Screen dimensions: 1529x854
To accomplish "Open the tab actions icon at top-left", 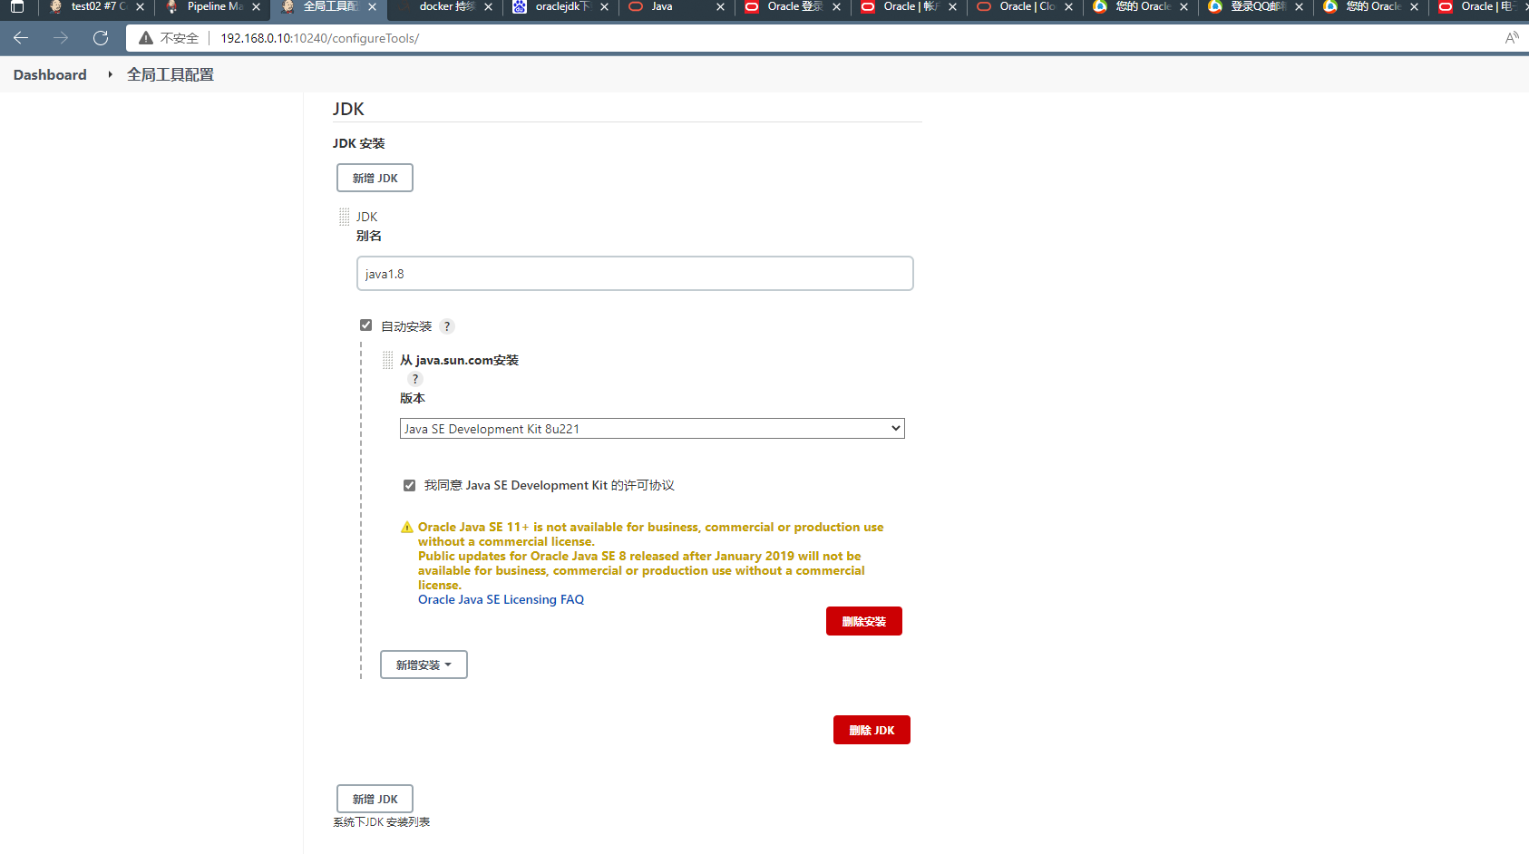I will tap(16, 7).
